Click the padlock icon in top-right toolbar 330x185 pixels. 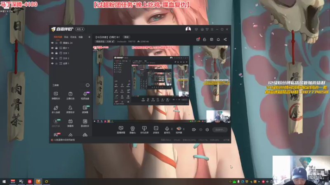[x=205, y=39]
